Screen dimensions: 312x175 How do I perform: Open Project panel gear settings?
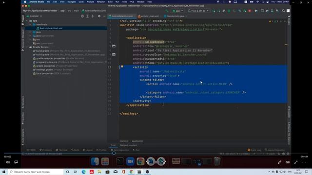click(99, 16)
